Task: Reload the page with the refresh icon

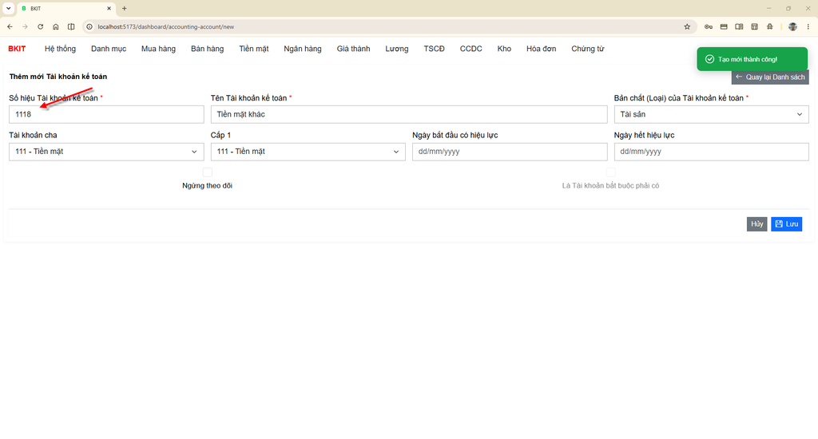Action: pyautogui.click(x=40, y=26)
